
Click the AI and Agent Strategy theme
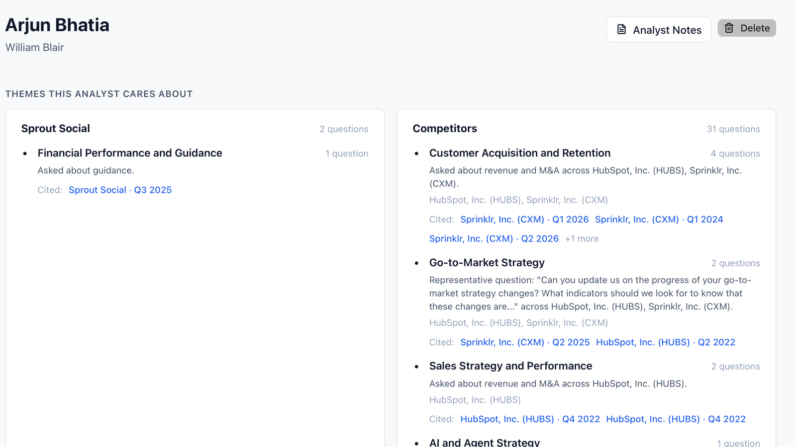click(x=485, y=442)
